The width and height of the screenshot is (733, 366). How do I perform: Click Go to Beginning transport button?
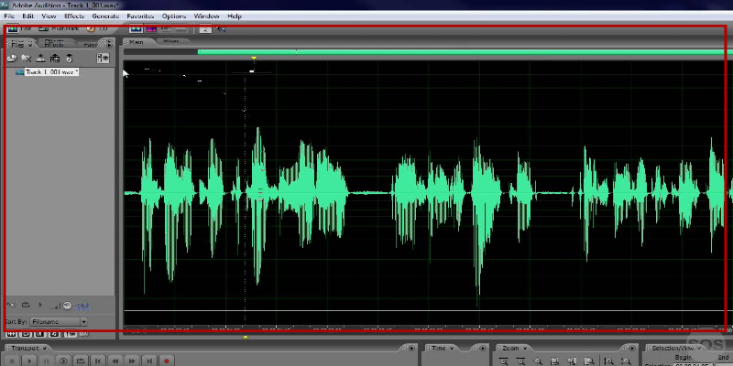(x=98, y=361)
